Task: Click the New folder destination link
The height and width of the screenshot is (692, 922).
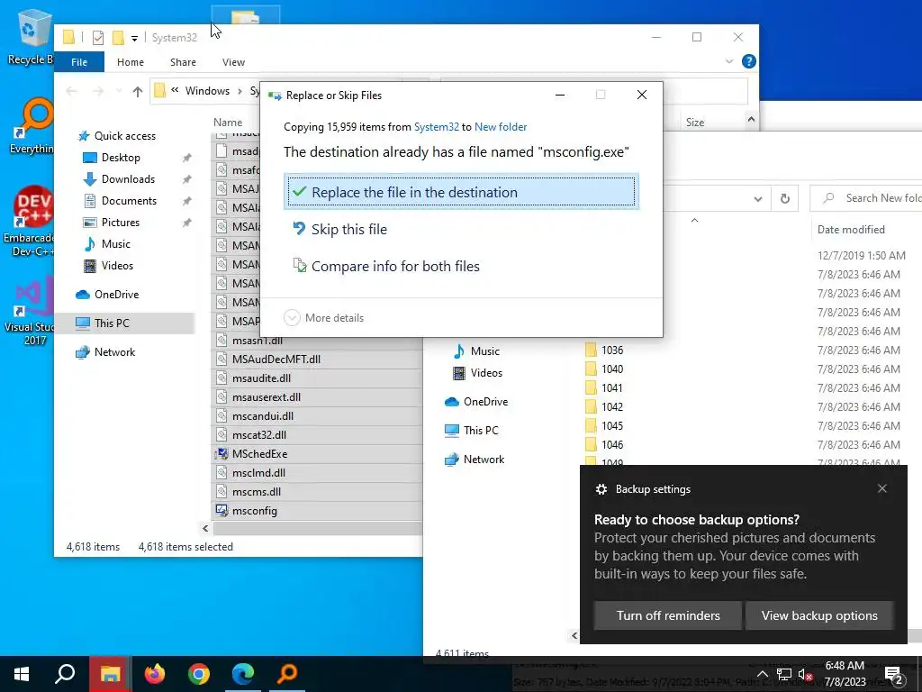Action: [501, 126]
